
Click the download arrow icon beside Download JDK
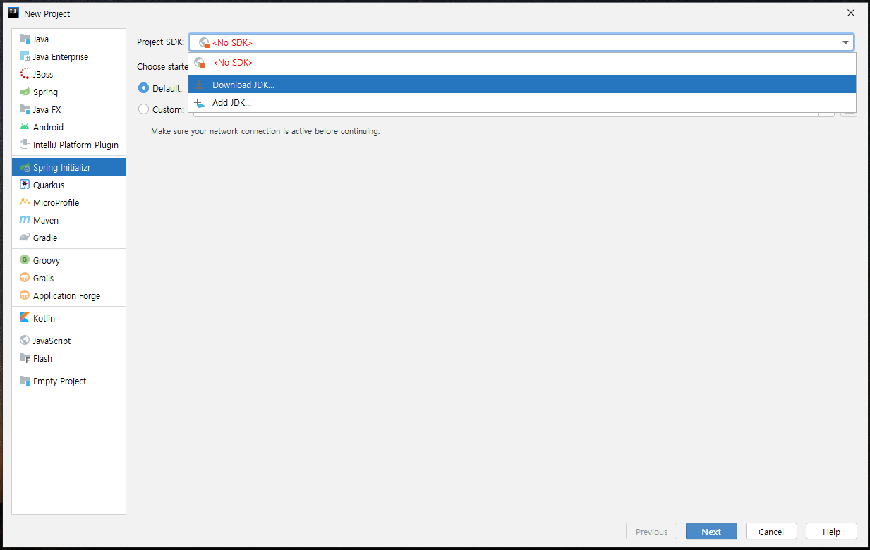(200, 85)
